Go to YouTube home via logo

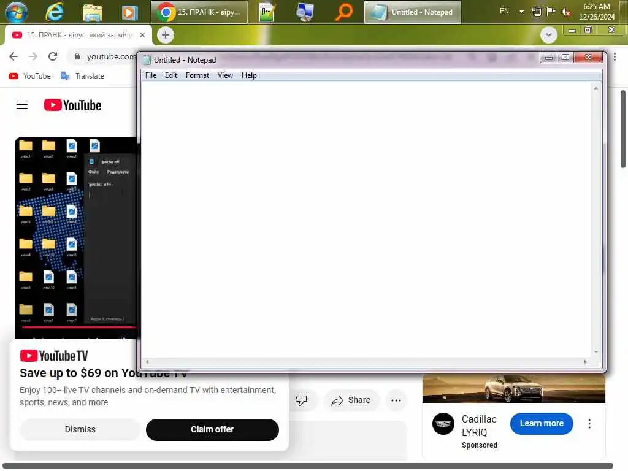(72, 105)
